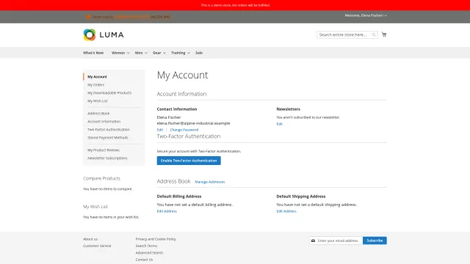The image size is (470, 264).
Task: Click Edit under Contact Information
Action: (160, 130)
